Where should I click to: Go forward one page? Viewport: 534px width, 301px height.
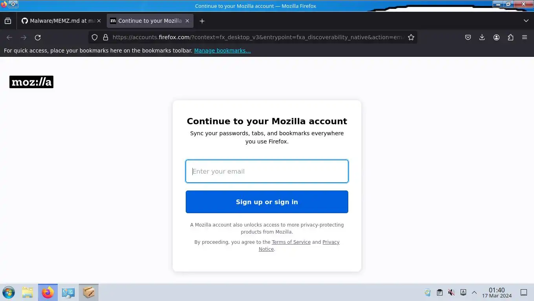pyautogui.click(x=24, y=37)
